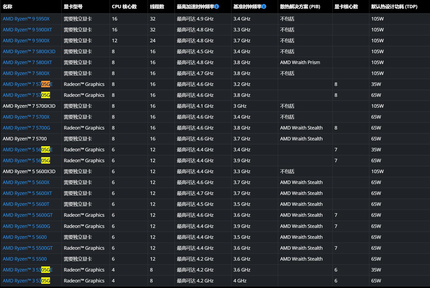The width and height of the screenshot is (430, 288).
Task: Open AMD Ryzen 9 5900XT link
Action: 27,30
